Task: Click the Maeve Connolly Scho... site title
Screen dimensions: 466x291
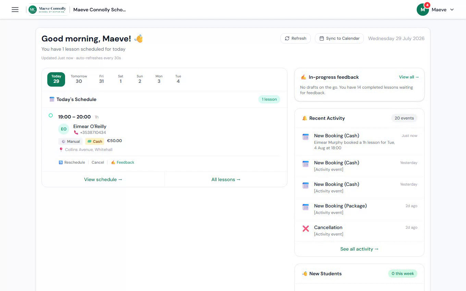Action: (100, 10)
